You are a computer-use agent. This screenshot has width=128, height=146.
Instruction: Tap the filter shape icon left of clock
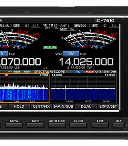pyautogui.click(x=36, y=26)
